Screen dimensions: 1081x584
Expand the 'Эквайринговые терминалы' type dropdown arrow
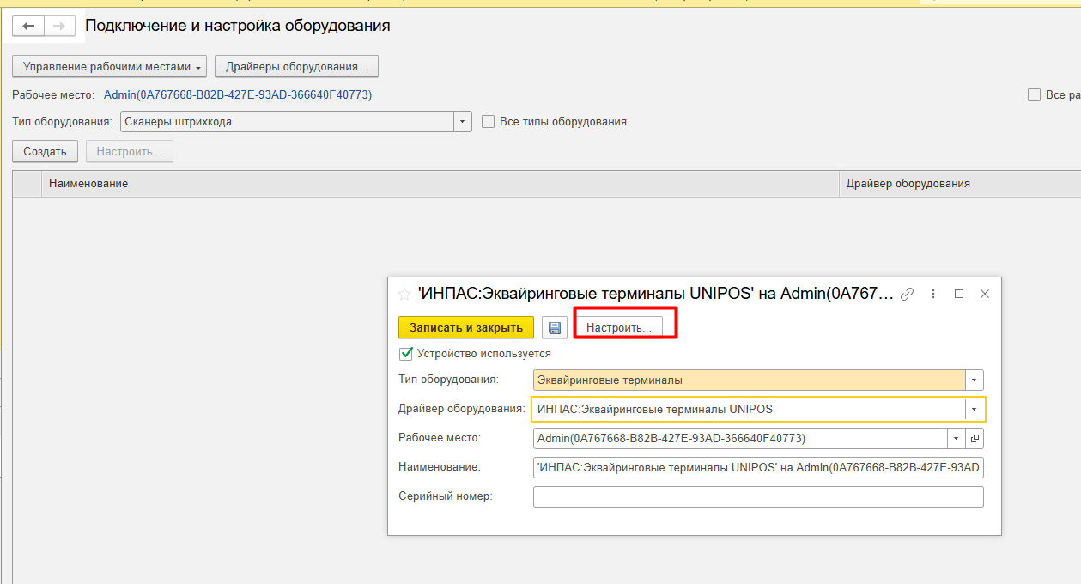[x=975, y=380]
